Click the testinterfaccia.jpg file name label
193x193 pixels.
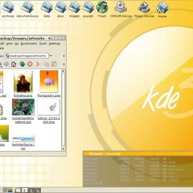23,147
